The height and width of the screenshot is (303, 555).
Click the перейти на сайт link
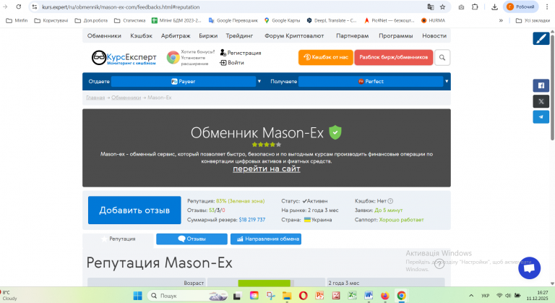click(267, 169)
